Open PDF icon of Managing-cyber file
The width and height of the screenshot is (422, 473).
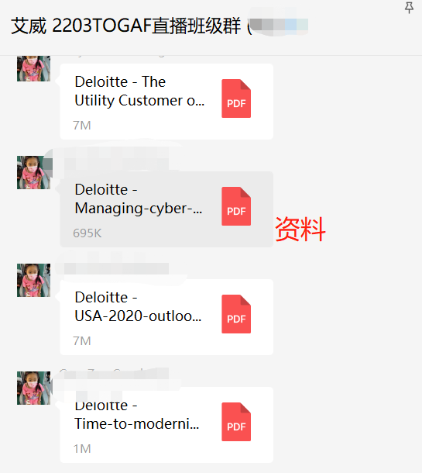236,206
